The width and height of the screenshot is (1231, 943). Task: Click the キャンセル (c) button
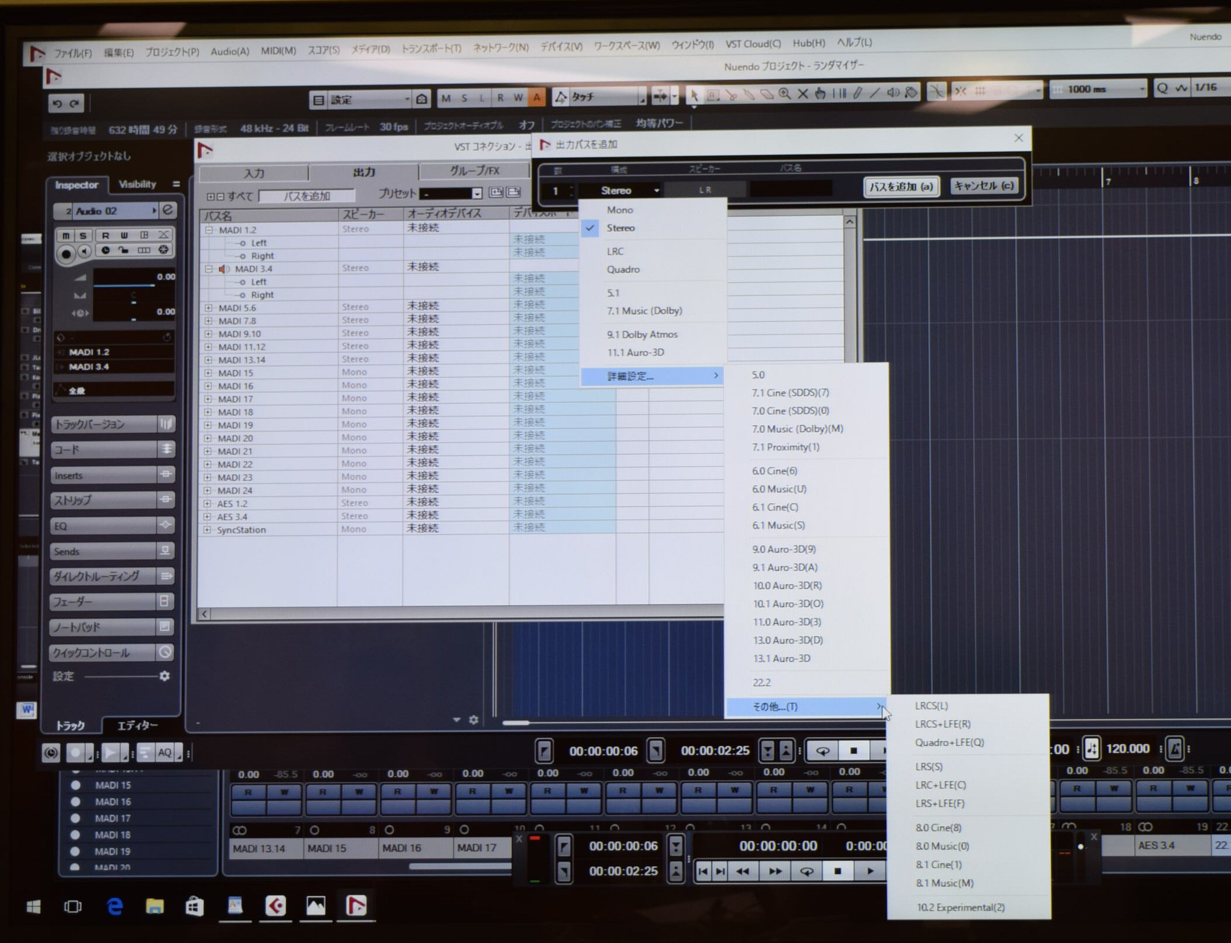tap(983, 186)
